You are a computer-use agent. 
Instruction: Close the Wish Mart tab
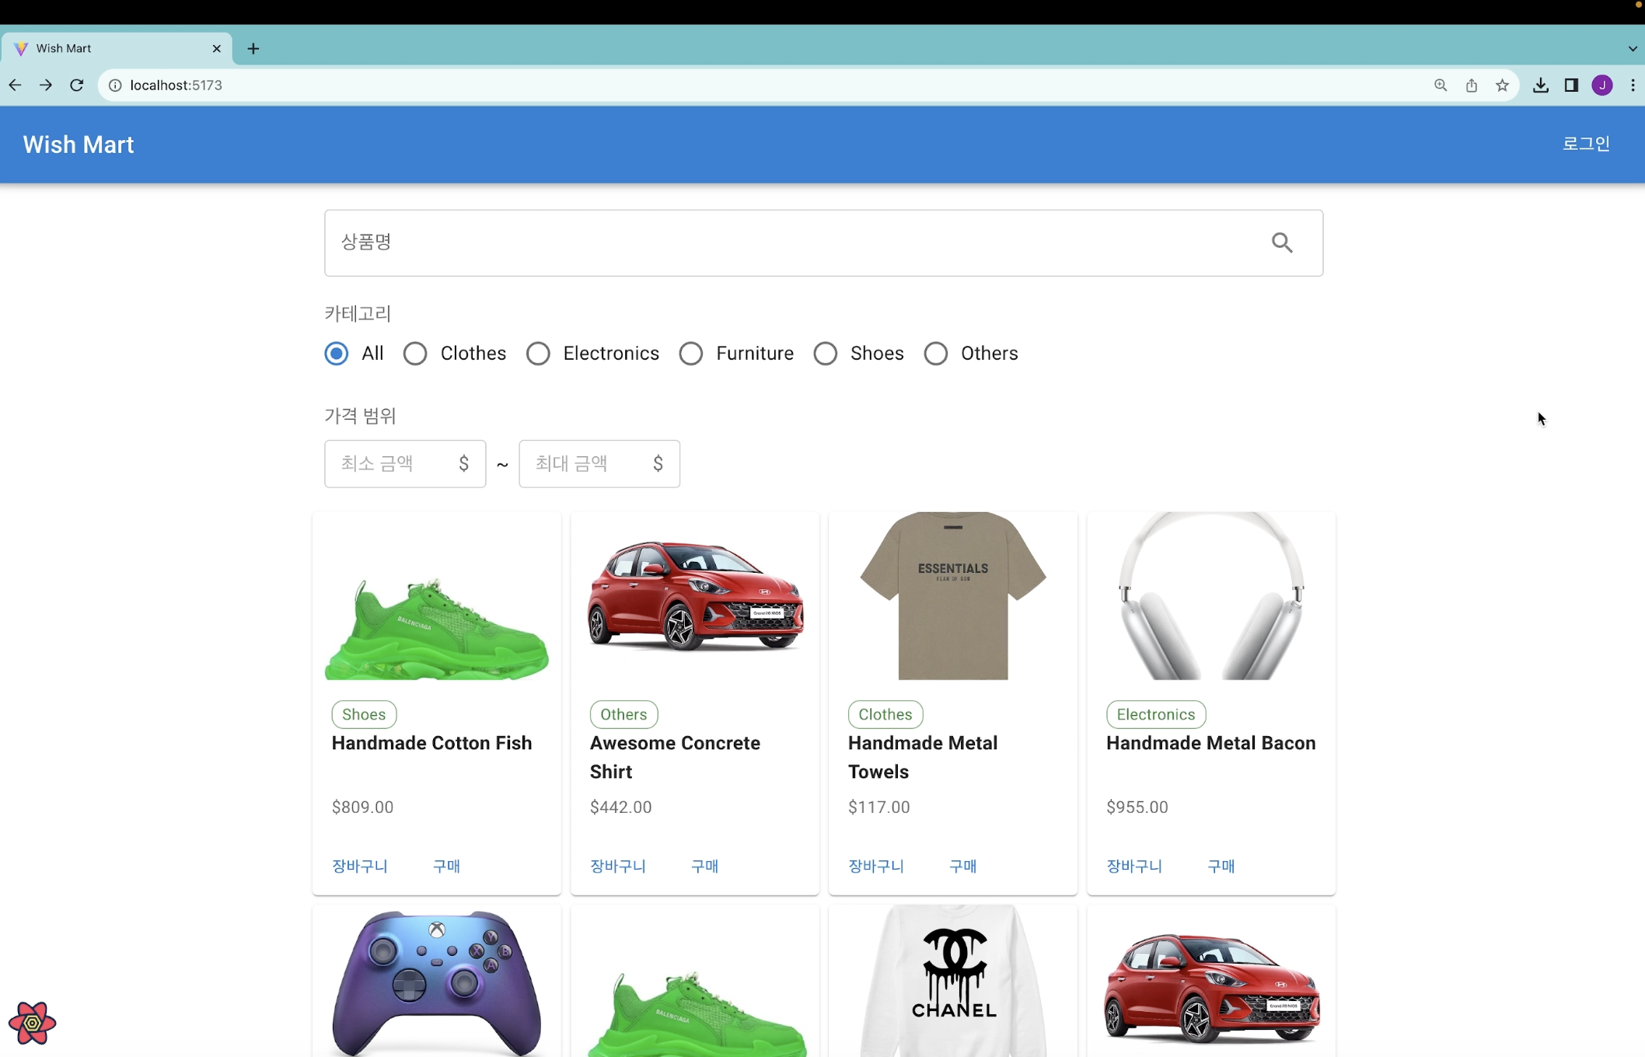tap(217, 49)
